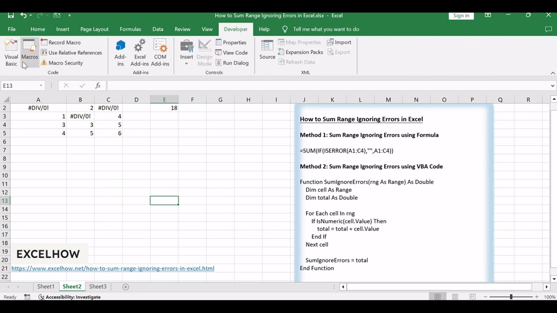Open the Add-ins button
The width and height of the screenshot is (557, 313).
tap(121, 53)
